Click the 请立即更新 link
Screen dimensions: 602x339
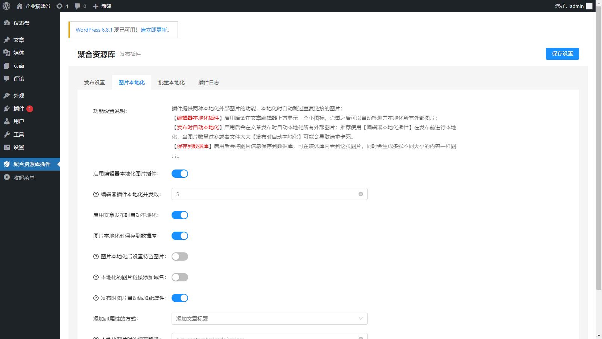(154, 30)
